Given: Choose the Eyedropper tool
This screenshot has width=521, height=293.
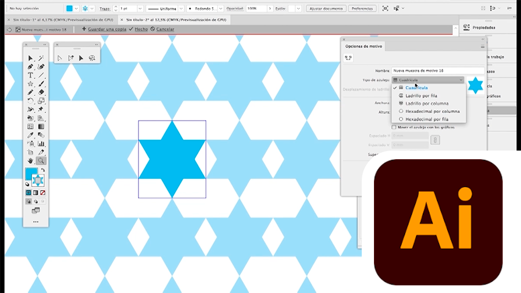Looking at the screenshot, I should tap(31, 135).
